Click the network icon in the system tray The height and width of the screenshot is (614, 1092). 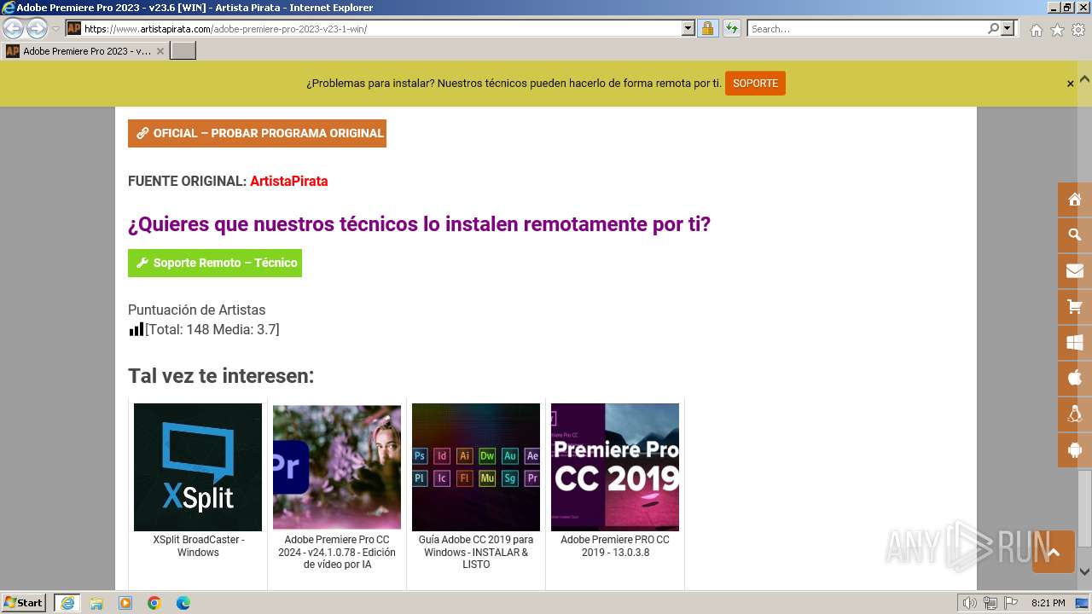click(990, 603)
